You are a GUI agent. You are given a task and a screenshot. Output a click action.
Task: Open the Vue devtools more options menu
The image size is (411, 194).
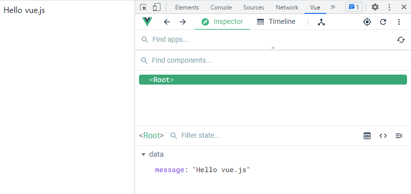pos(399,22)
